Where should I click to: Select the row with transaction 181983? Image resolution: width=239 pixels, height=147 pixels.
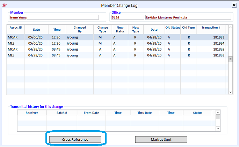(117, 37)
